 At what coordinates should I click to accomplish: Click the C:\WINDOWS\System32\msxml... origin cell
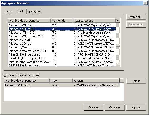pyautogui.click(x=96, y=85)
